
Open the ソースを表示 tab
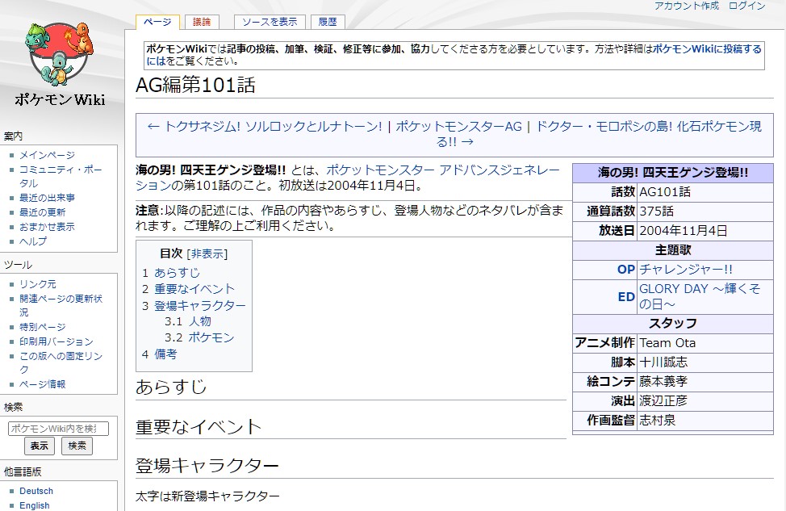pyautogui.click(x=270, y=22)
